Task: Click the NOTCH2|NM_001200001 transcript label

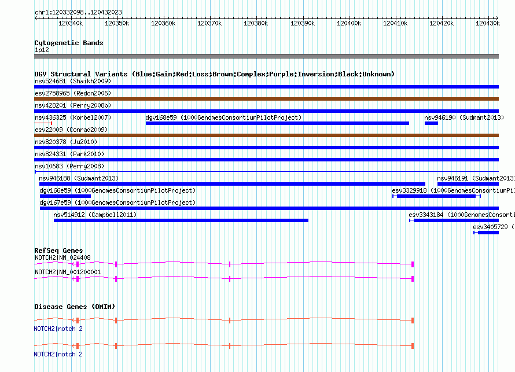Action: click(68, 272)
